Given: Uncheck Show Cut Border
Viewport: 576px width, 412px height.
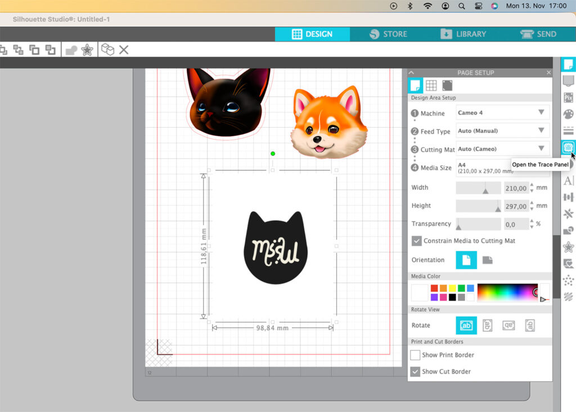Looking at the screenshot, I should [416, 371].
